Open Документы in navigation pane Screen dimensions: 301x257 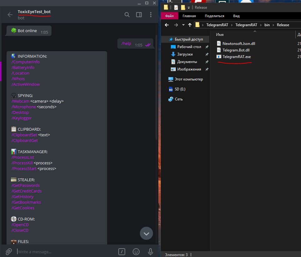(184, 62)
